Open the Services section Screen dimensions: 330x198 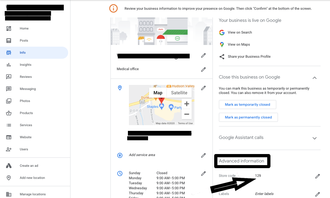click(x=26, y=125)
